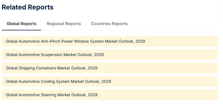Click the underline beneath Global Reports tab
Image resolution: width=223 pixels, height=104 pixels.
tap(22, 30)
